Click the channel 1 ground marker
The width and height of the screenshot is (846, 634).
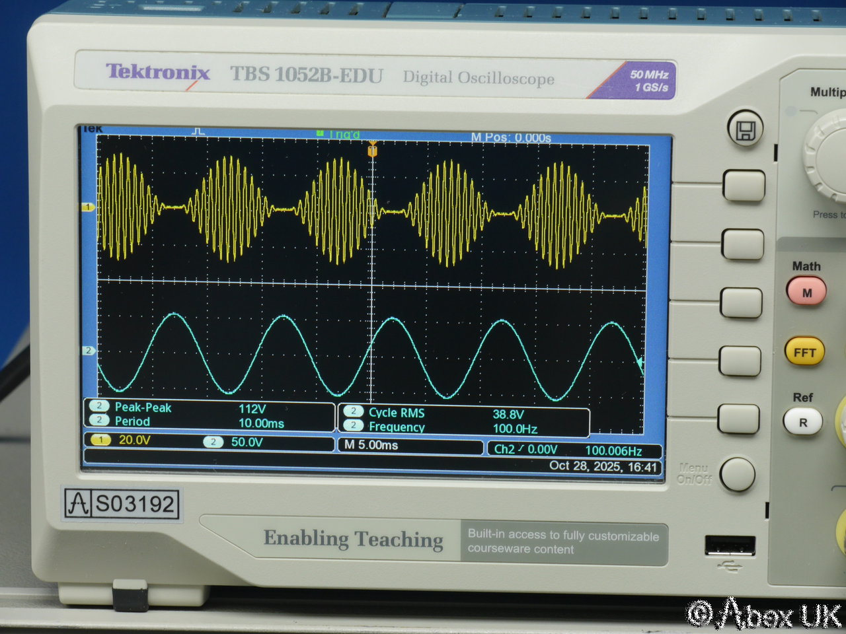point(87,207)
